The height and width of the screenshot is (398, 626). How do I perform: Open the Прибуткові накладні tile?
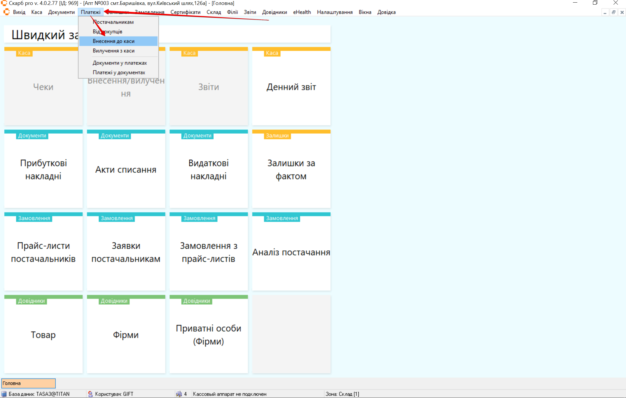43,170
